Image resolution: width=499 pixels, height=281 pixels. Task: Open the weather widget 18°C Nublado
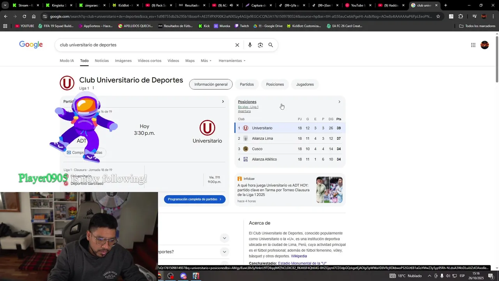[x=405, y=276]
